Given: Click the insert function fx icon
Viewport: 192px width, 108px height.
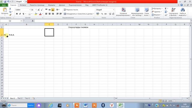Looking at the screenshot, I should pos(33,21).
